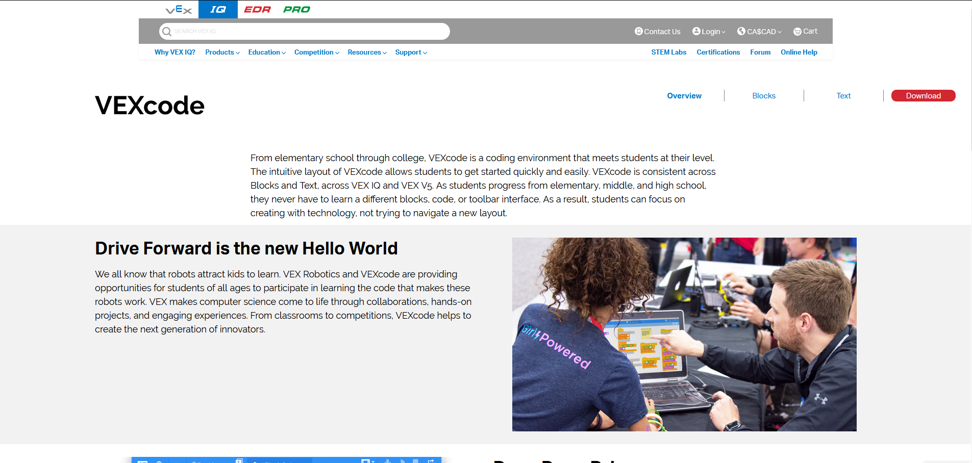Open the Login dropdown

(709, 32)
